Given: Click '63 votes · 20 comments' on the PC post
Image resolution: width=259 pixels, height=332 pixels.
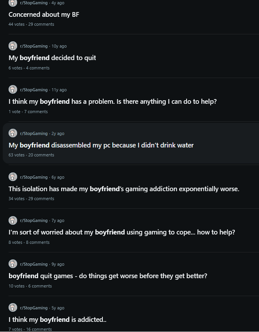Looking at the screenshot, I should [x=31, y=155].
